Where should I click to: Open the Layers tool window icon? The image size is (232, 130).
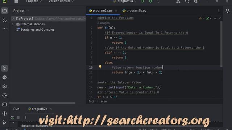tap(5, 86)
